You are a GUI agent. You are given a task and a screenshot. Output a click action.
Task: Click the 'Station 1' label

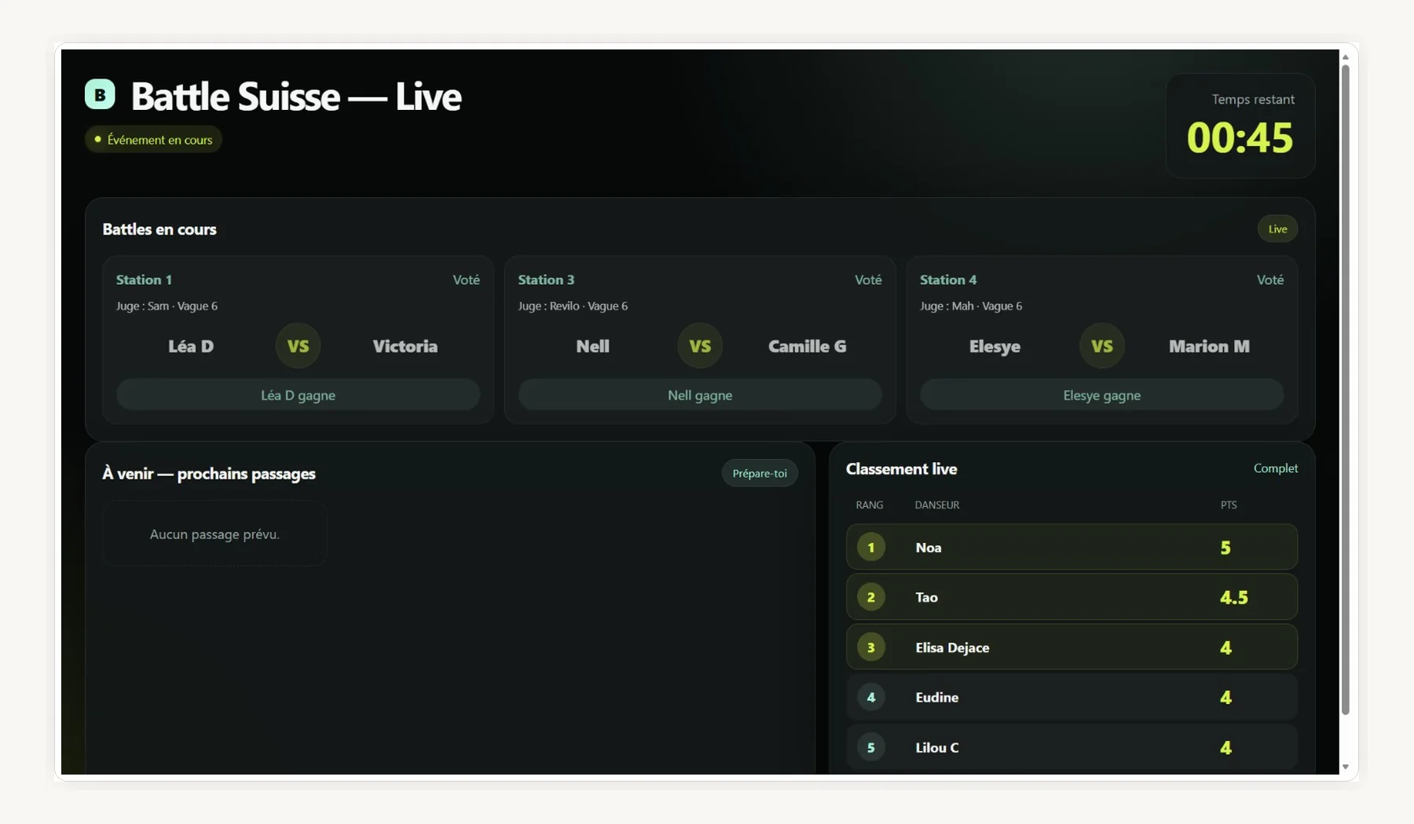click(x=144, y=279)
